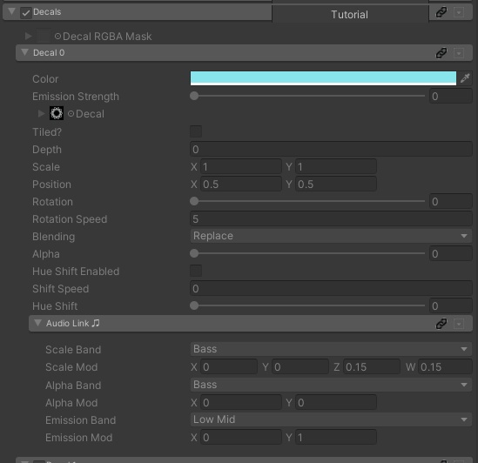
Task: Click the link icon in Decal 0 header
Action: (x=441, y=53)
